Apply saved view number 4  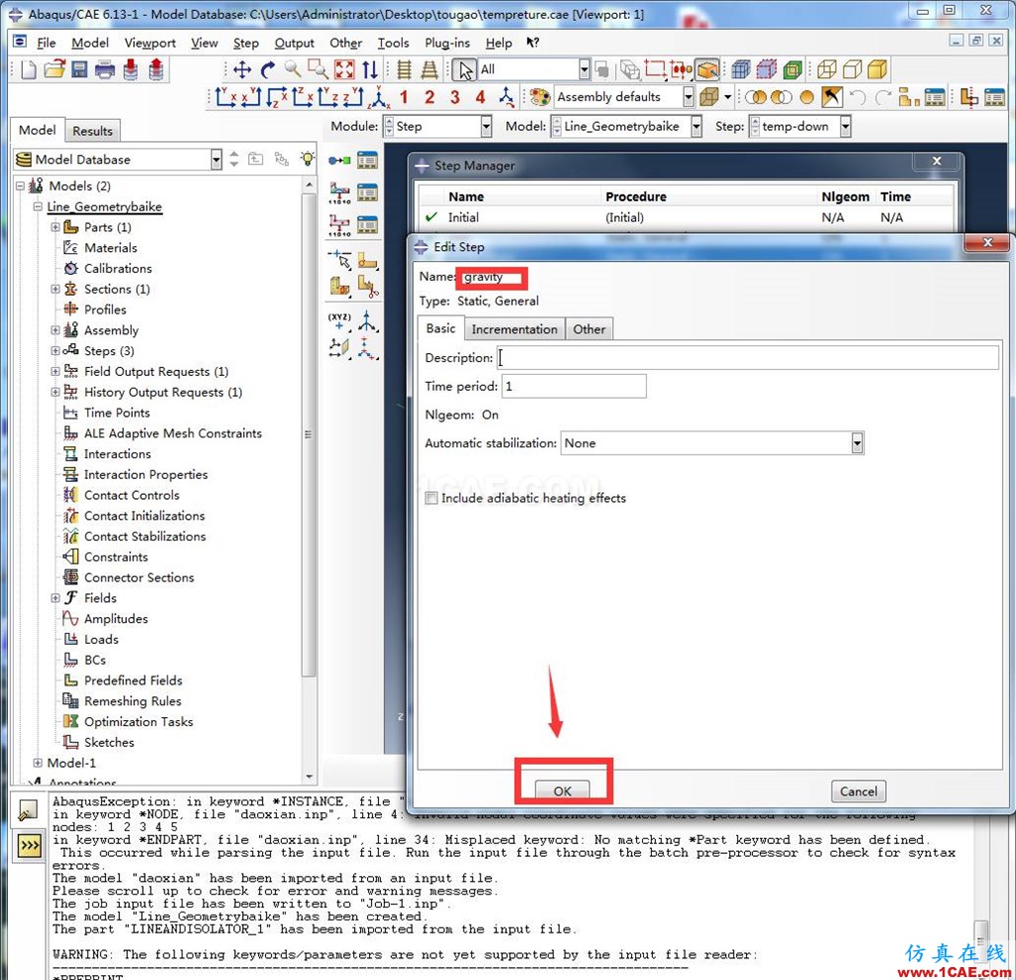480,97
